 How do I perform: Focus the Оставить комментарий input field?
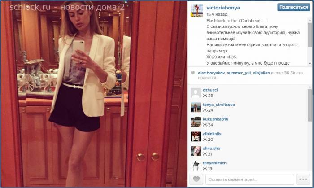pos(250,179)
